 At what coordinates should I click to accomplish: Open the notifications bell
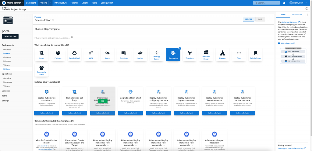pyautogui.click(x=284, y=3)
